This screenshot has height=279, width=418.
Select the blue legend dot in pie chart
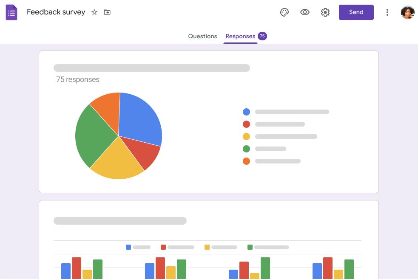[246, 112]
